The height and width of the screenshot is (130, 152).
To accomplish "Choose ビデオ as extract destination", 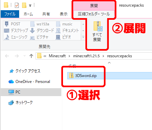I will [63, 37].
